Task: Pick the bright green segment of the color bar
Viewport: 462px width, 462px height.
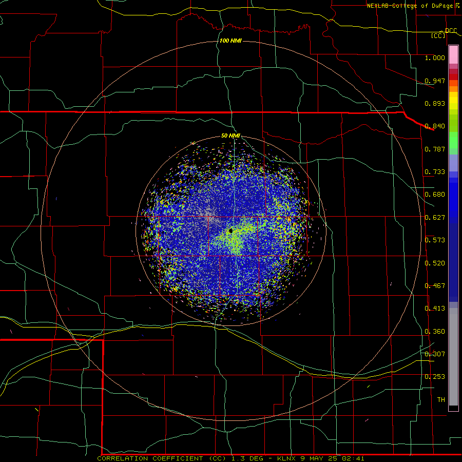Action: click(453, 140)
